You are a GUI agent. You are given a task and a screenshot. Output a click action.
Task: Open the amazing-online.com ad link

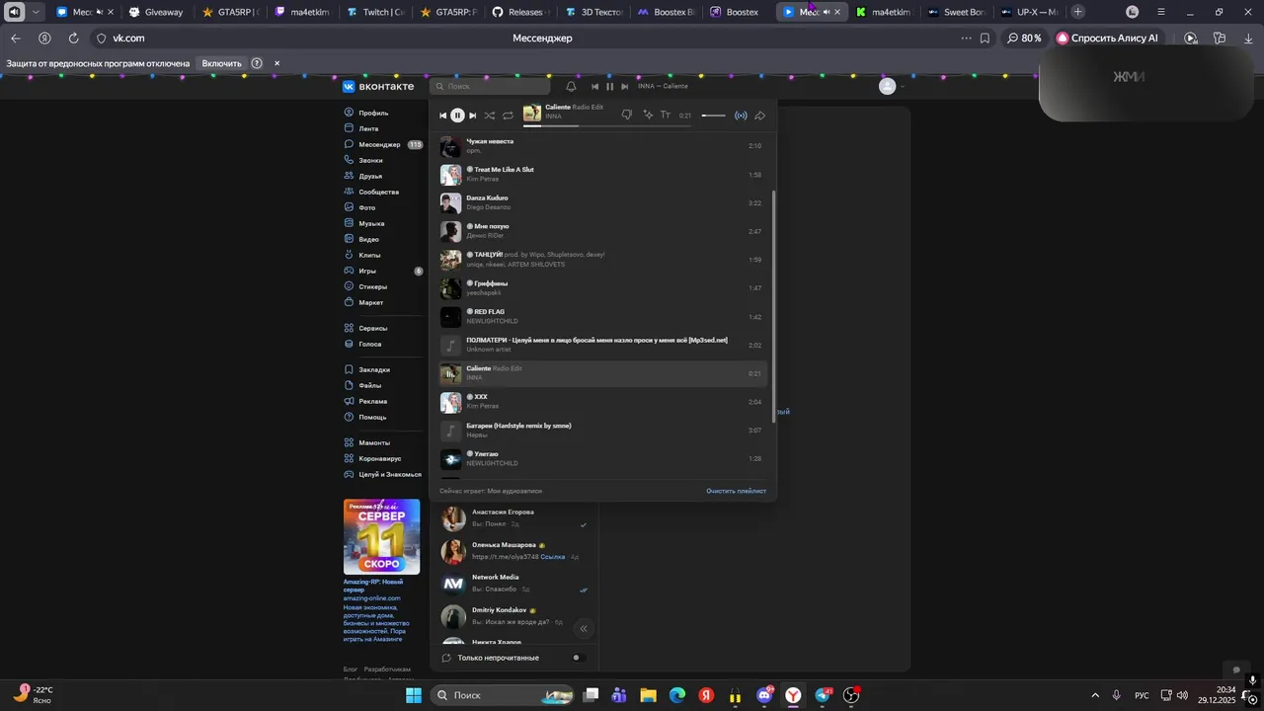[x=371, y=598]
